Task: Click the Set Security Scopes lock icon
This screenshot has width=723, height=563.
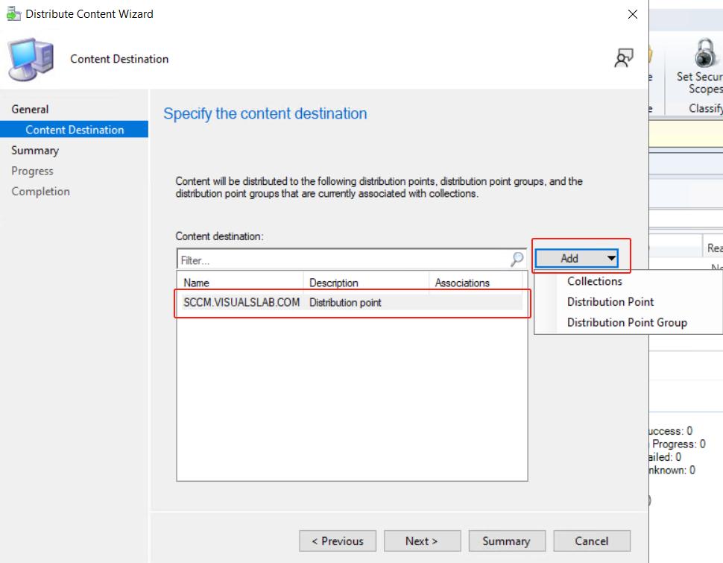Action: [704, 54]
